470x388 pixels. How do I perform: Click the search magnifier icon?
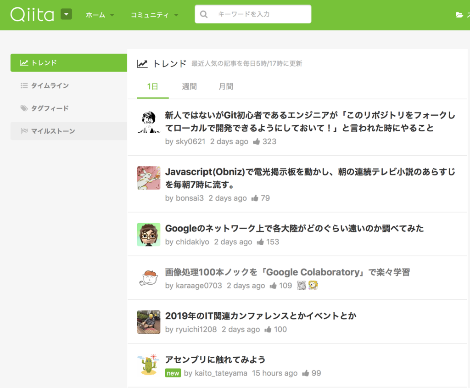(x=203, y=14)
